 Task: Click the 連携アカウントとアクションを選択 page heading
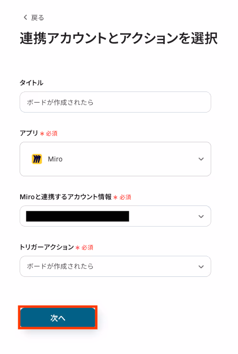click(119, 38)
